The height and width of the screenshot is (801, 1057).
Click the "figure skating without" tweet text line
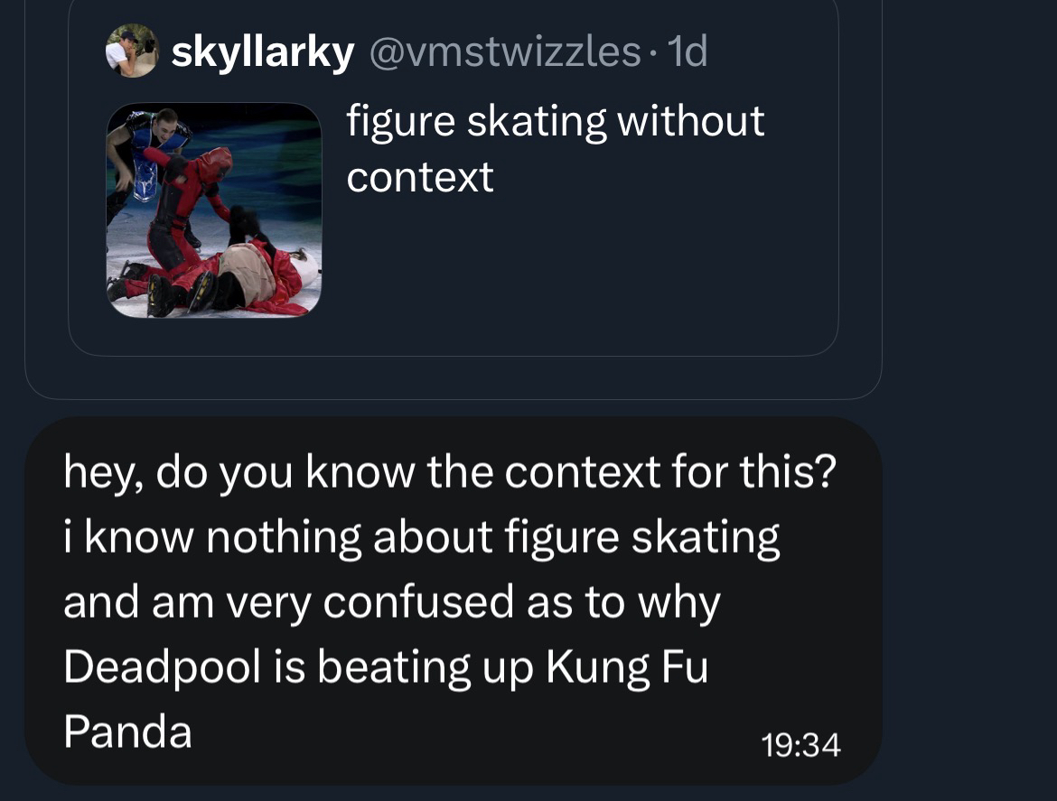tap(555, 122)
